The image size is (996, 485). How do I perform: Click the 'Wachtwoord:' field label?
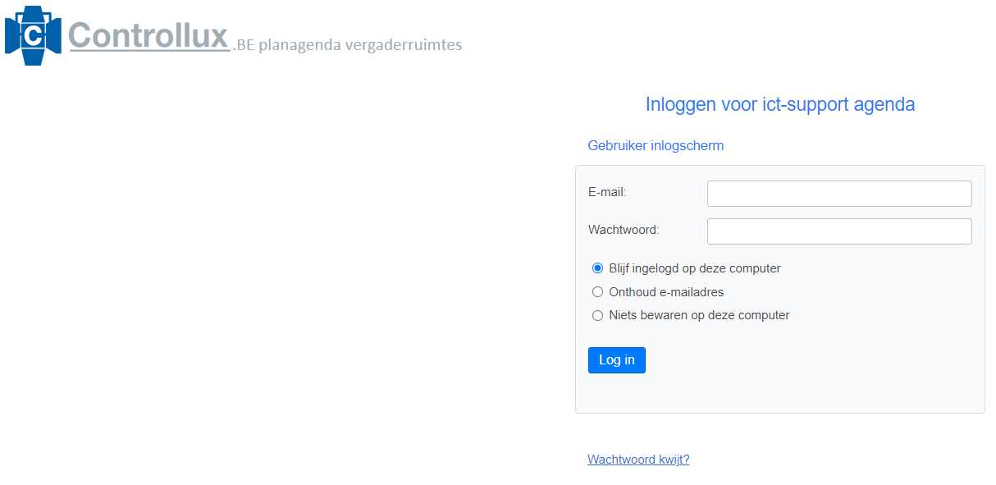(x=624, y=230)
